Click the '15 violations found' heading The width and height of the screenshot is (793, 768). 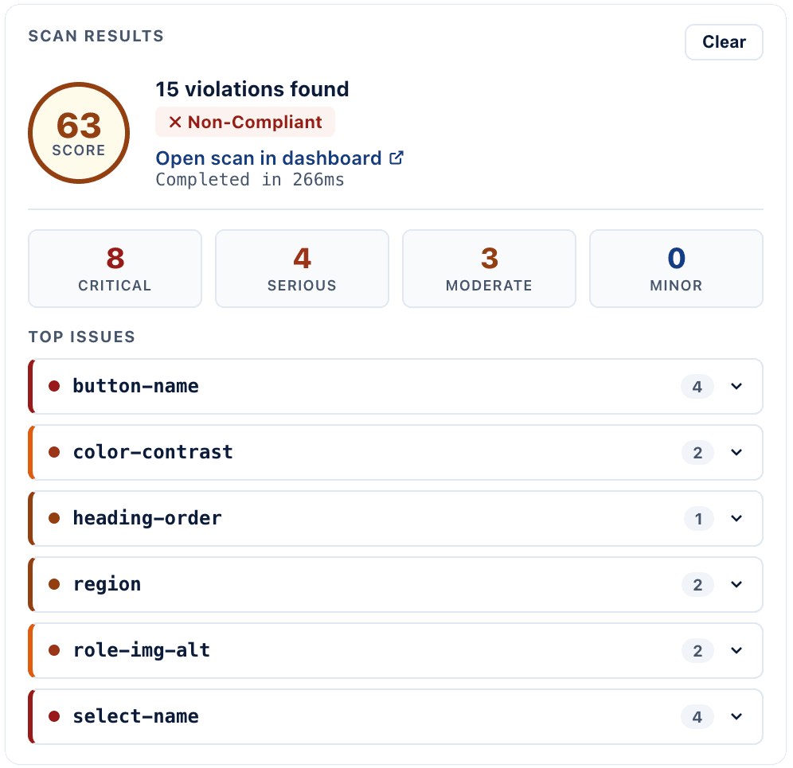(252, 89)
